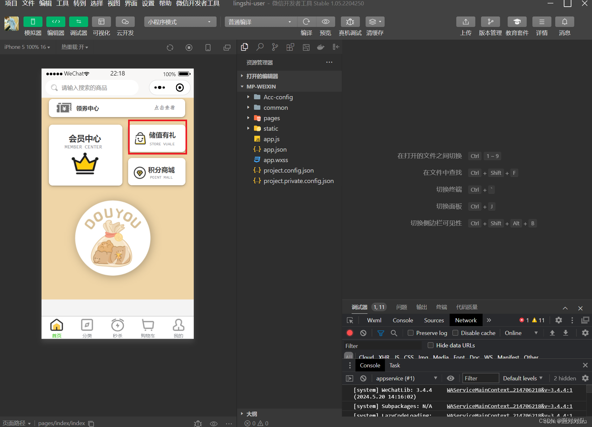Click the phone device frame icon
This screenshot has width=592, height=427.
coord(208,48)
